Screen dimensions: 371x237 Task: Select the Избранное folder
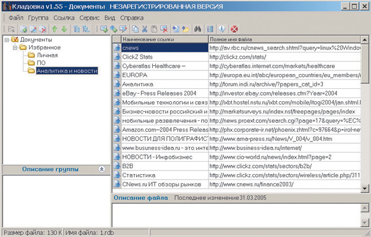tap(45, 47)
